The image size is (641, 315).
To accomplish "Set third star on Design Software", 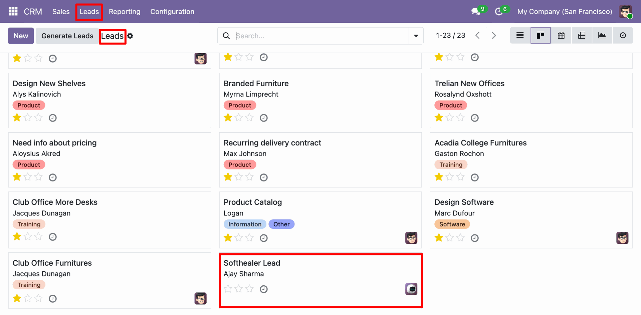I will 460,238.
